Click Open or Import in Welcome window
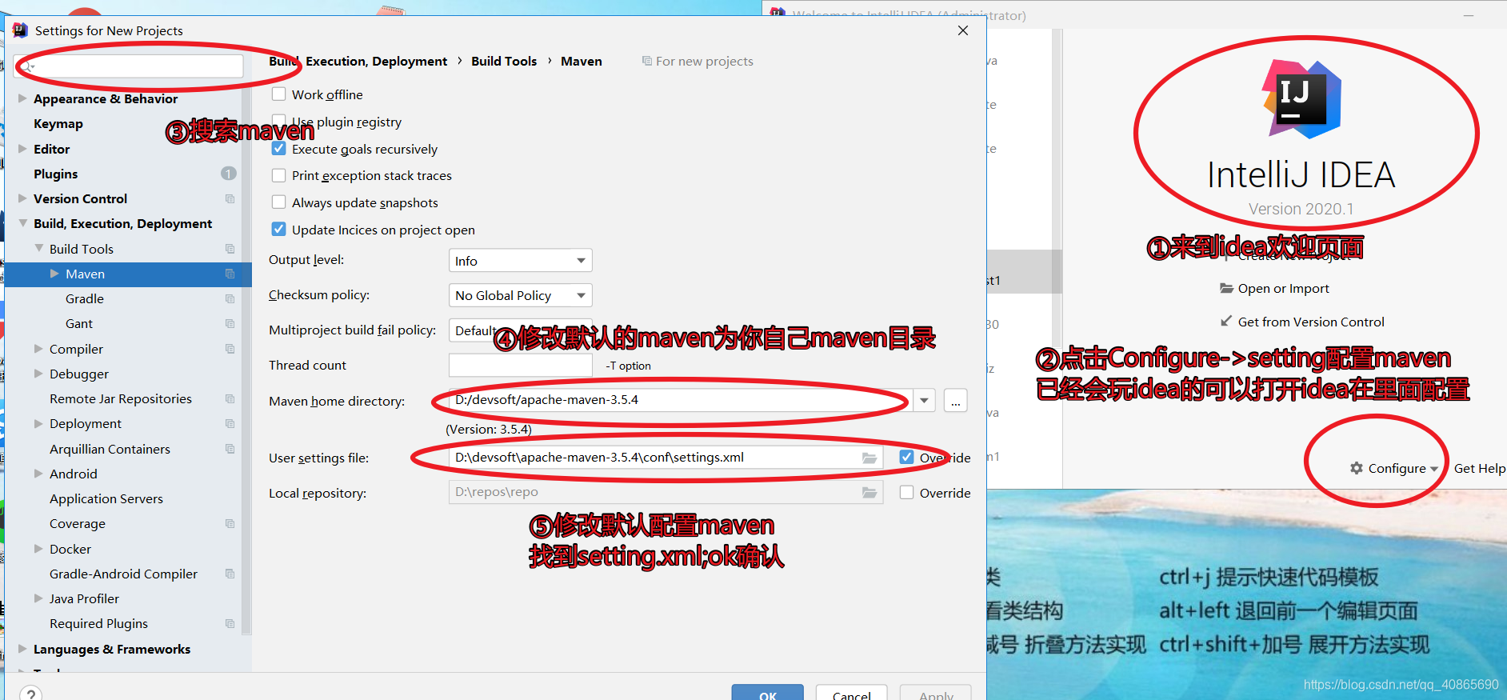The image size is (1507, 700). (1283, 289)
